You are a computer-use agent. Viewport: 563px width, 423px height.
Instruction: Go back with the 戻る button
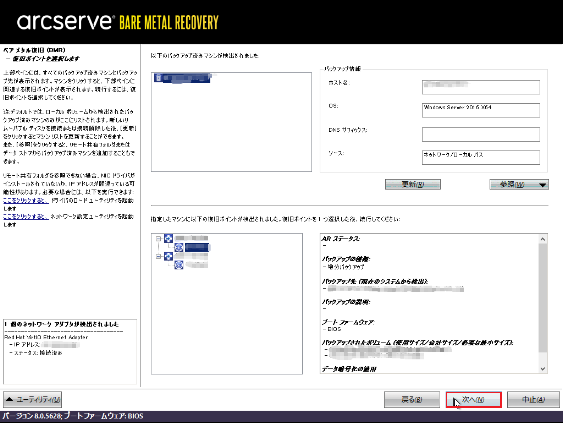[x=412, y=400]
